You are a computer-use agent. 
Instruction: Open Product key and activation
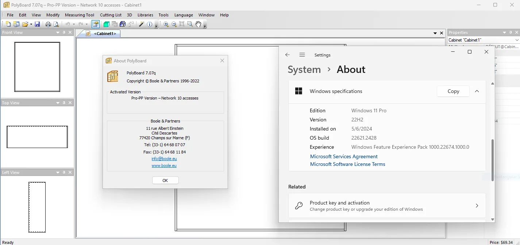(387, 206)
